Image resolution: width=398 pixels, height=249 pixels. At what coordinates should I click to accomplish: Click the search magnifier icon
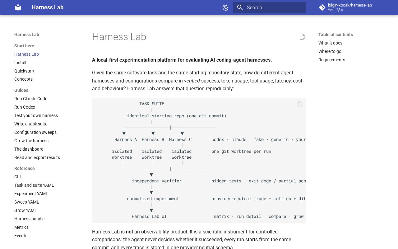click(240, 7)
